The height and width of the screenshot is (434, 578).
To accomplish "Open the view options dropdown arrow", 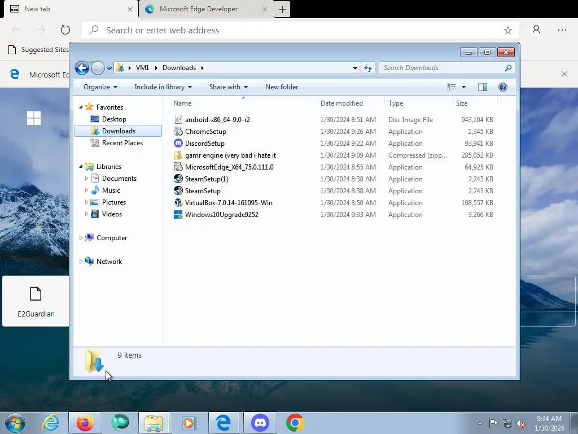I will 464,87.
